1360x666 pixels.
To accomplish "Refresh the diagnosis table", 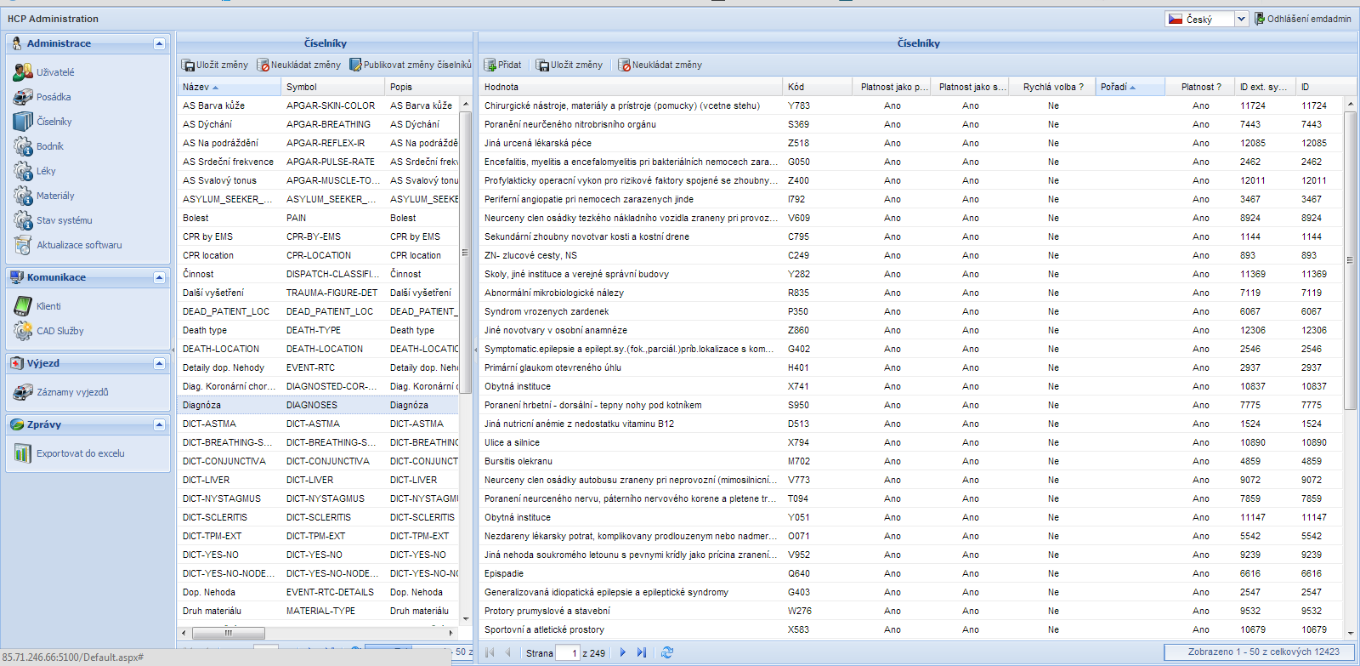I will [x=667, y=652].
